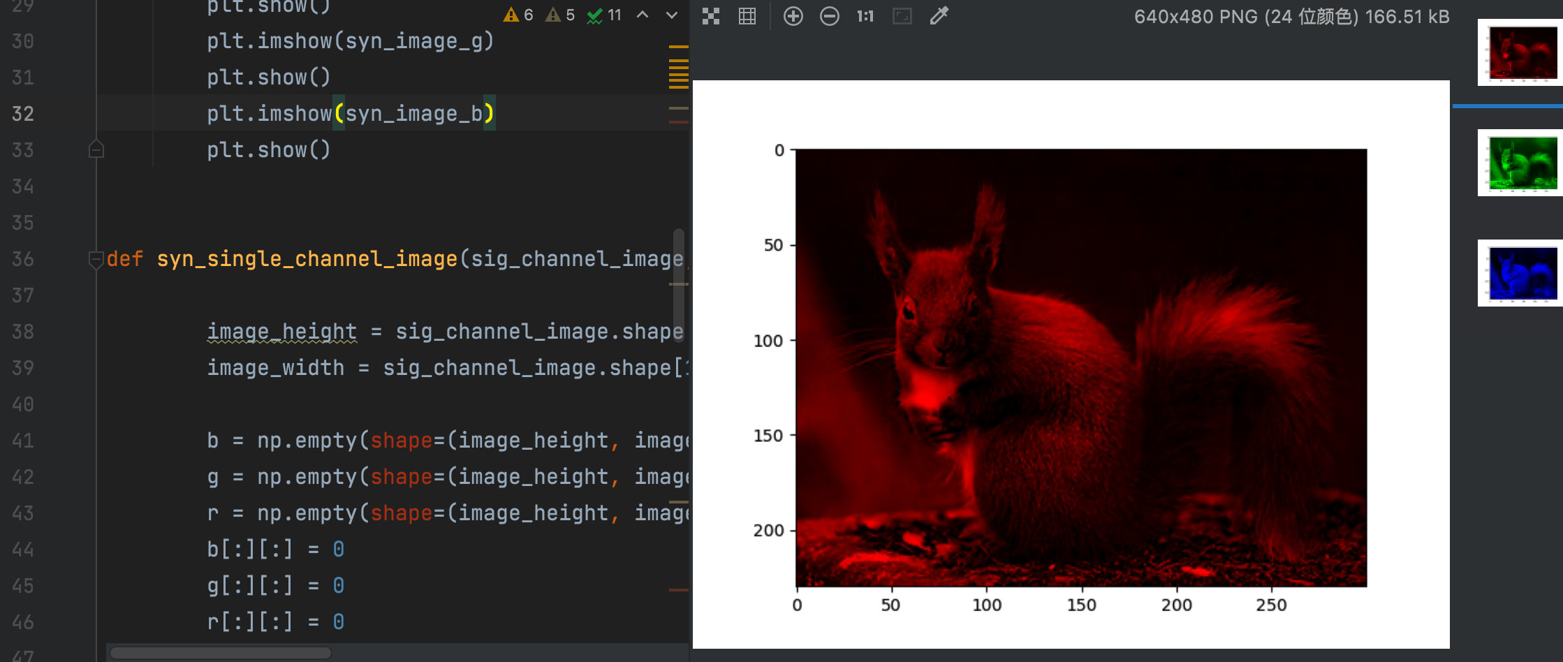The height and width of the screenshot is (662, 1563).
Task: Activate the color picker eyedropper
Action: 939,16
